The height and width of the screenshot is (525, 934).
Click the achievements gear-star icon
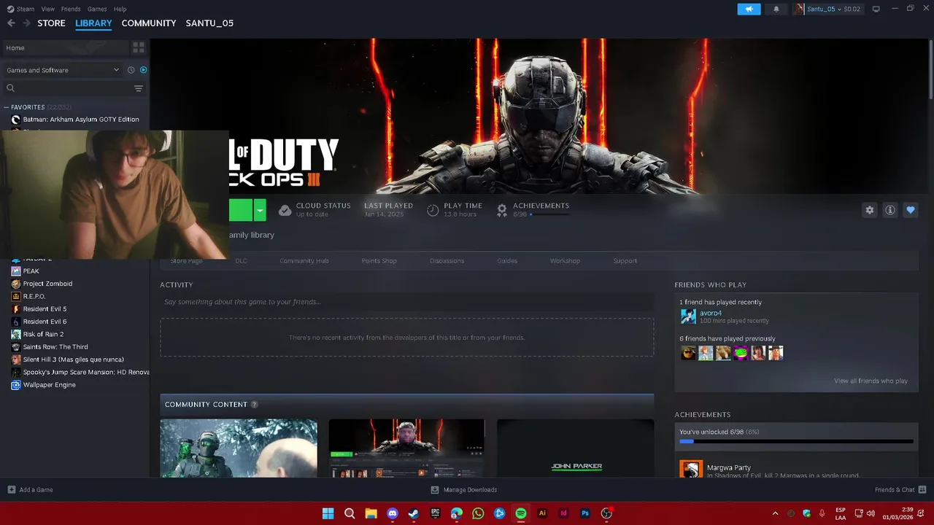(501, 210)
